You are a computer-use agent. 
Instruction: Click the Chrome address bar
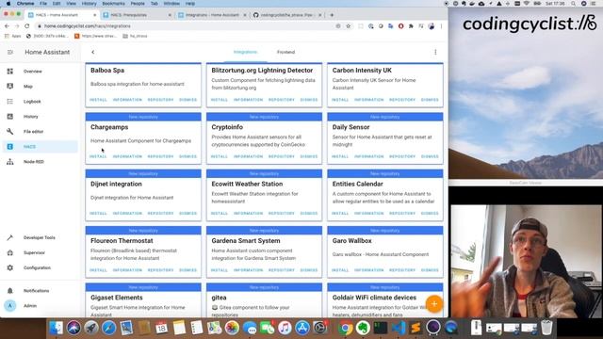click(185, 26)
